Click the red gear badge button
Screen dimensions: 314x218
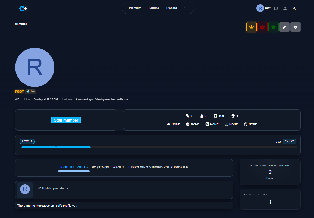click(262, 27)
